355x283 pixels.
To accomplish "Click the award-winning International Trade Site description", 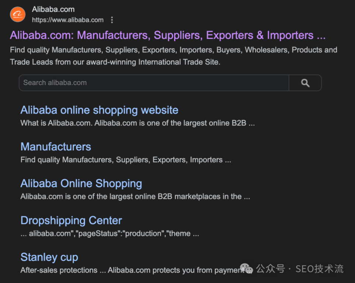I will click(115, 62).
